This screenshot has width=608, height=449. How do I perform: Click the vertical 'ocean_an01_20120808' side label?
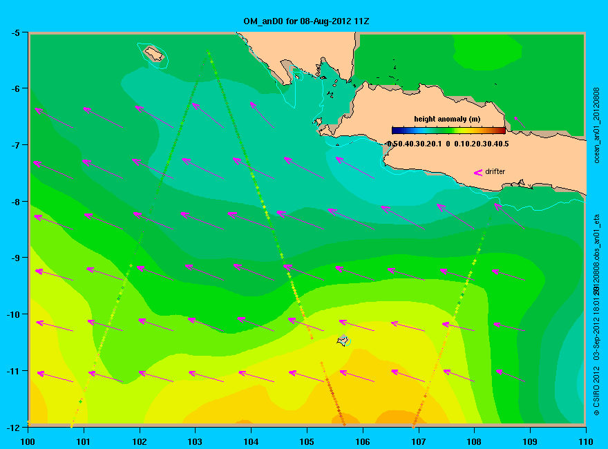click(x=597, y=125)
